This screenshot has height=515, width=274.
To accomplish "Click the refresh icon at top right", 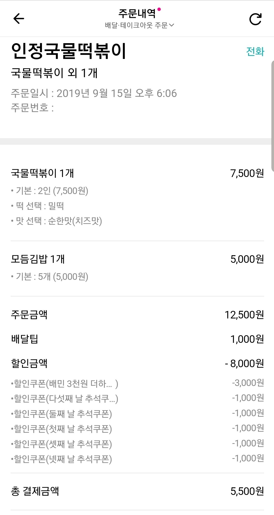I will pos(255,19).
